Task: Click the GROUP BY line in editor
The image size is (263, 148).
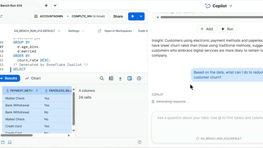Action: (21, 42)
